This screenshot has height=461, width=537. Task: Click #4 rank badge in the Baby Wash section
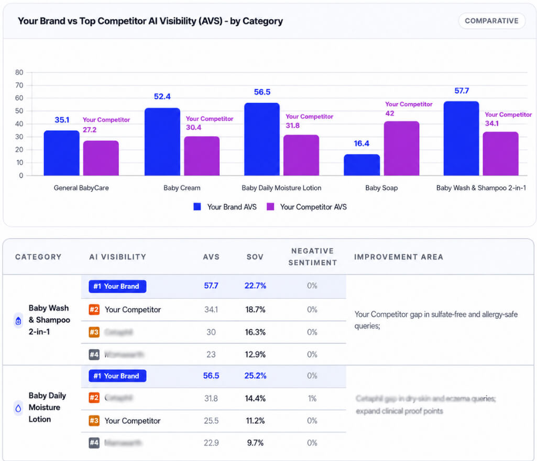(x=94, y=354)
